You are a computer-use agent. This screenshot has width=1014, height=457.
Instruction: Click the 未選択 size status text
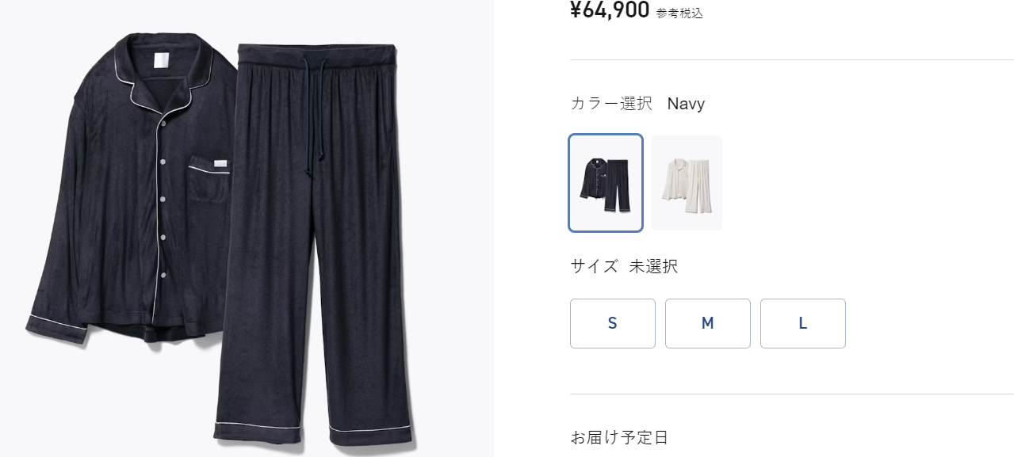653,266
